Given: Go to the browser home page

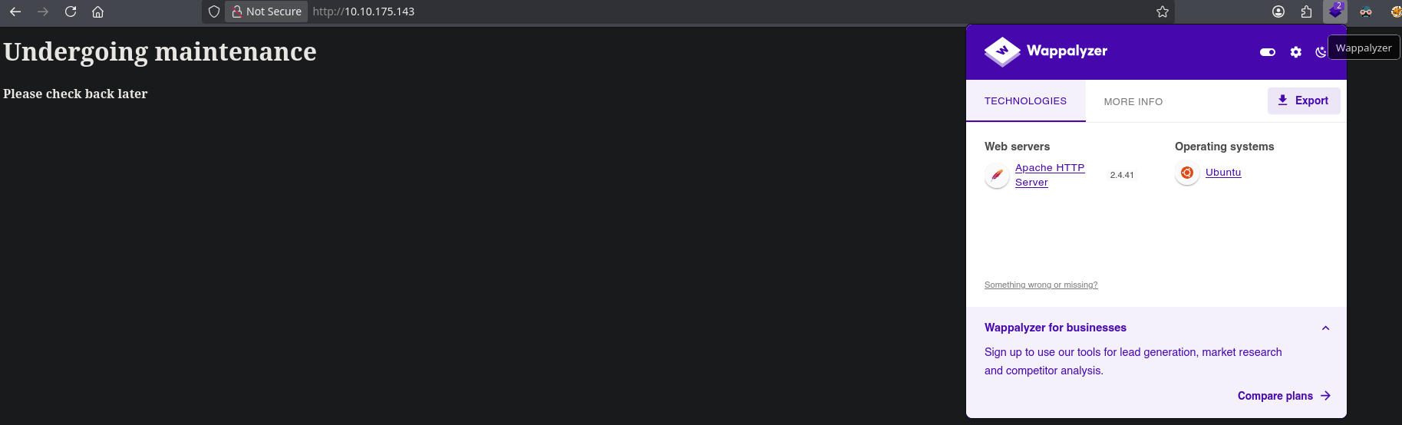Looking at the screenshot, I should (97, 12).
